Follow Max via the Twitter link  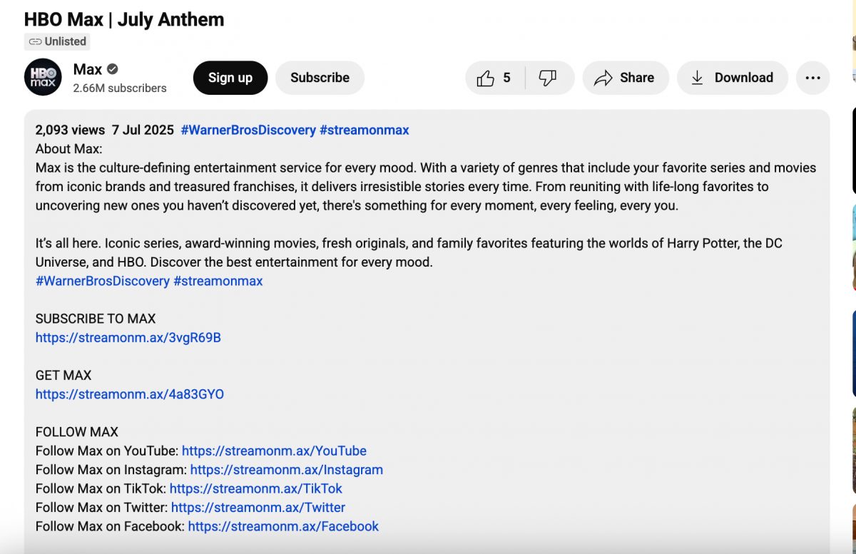click(x=258, y=508)
